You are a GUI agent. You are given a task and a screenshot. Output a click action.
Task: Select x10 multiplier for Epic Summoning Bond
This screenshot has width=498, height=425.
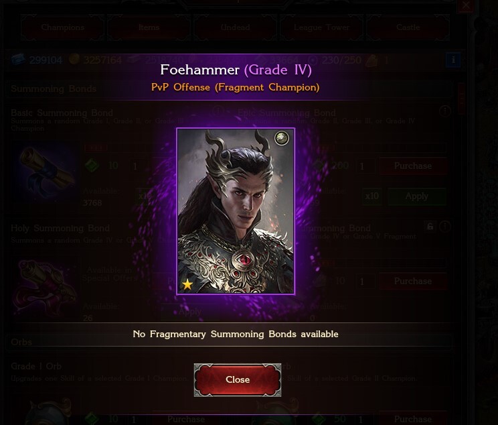tap(372, 196)
